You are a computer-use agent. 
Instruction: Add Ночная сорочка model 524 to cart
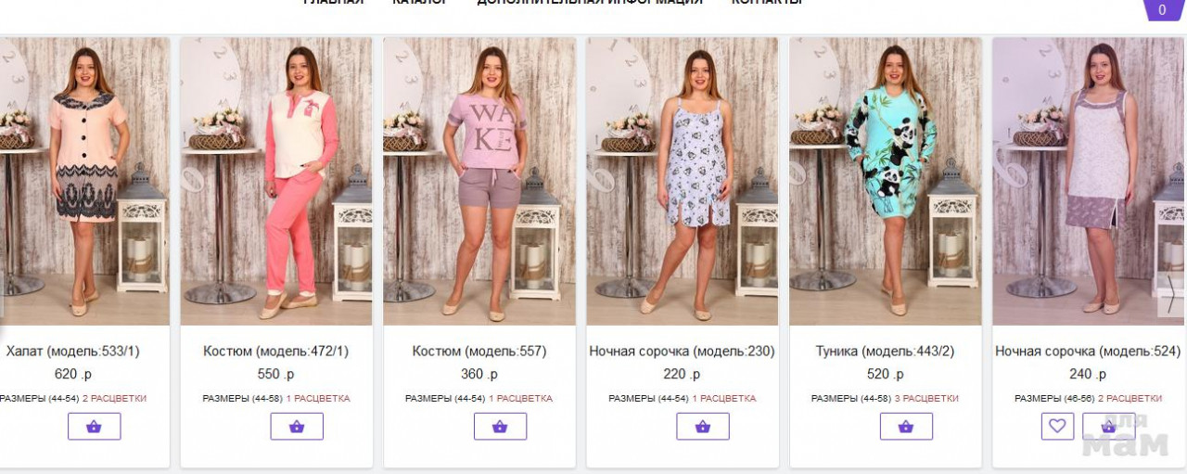pyautogui.click(x=1109, y=427)
